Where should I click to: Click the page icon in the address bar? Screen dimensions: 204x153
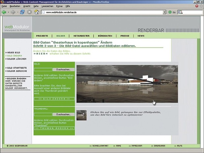pyautogui.click(x=44, y=12)
